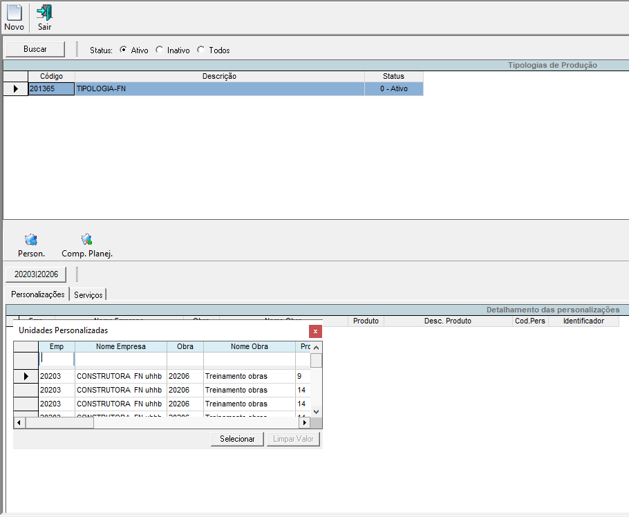Open the Personalizações tab
Screen dimensions: 629x517
point(38,294)
